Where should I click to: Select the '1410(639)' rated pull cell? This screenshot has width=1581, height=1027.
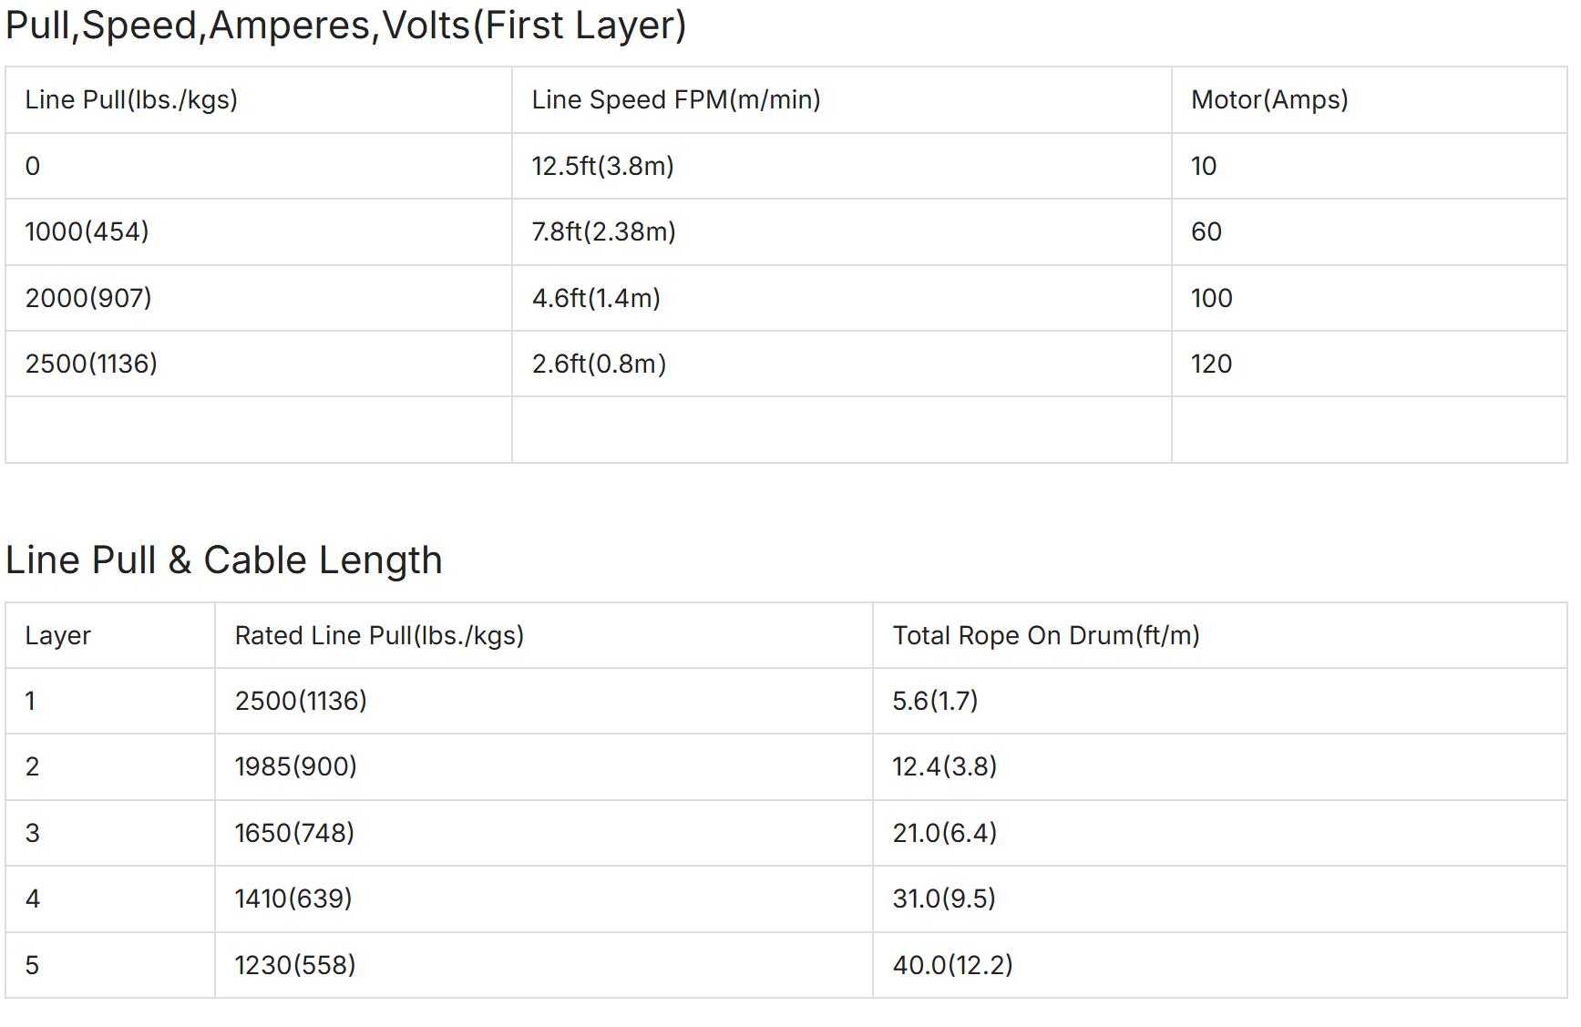coord(293,899)
